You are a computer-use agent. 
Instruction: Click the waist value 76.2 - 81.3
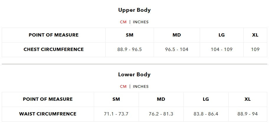tap(161, 114)
